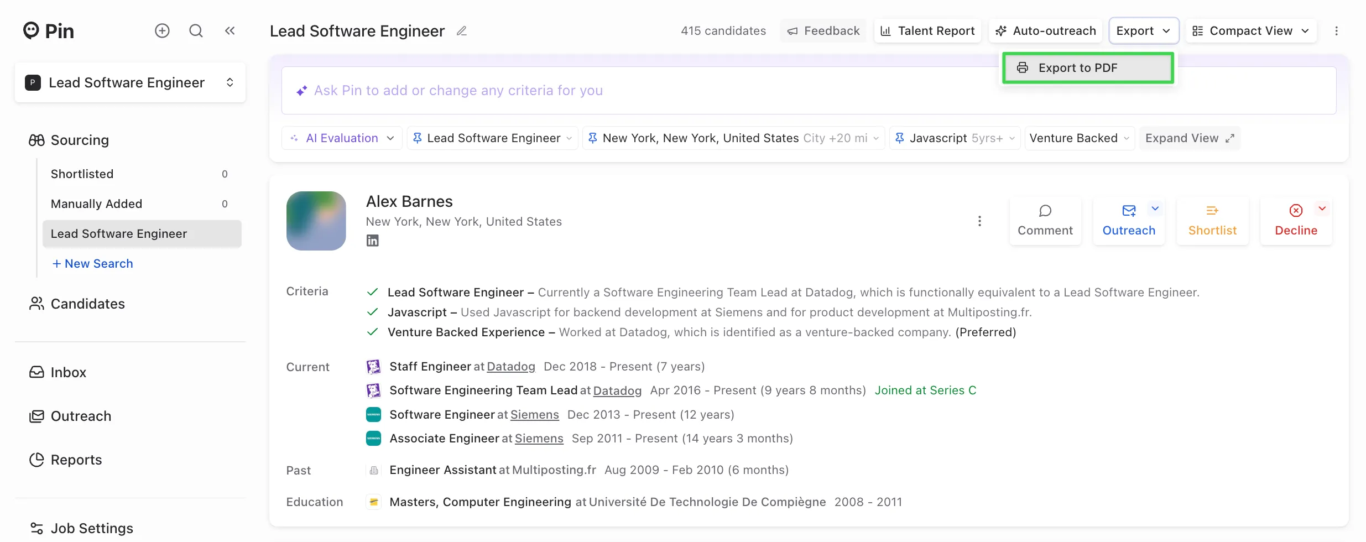Open Datadog link in Staff Engineer row
Image resolution: width=1366 pixels, height=542 pixels.
[x=511, y=367]
